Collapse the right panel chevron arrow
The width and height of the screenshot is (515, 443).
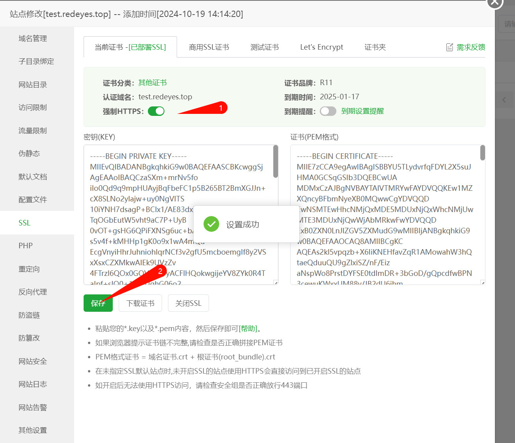pyautogui.click(x=504, y=100)
